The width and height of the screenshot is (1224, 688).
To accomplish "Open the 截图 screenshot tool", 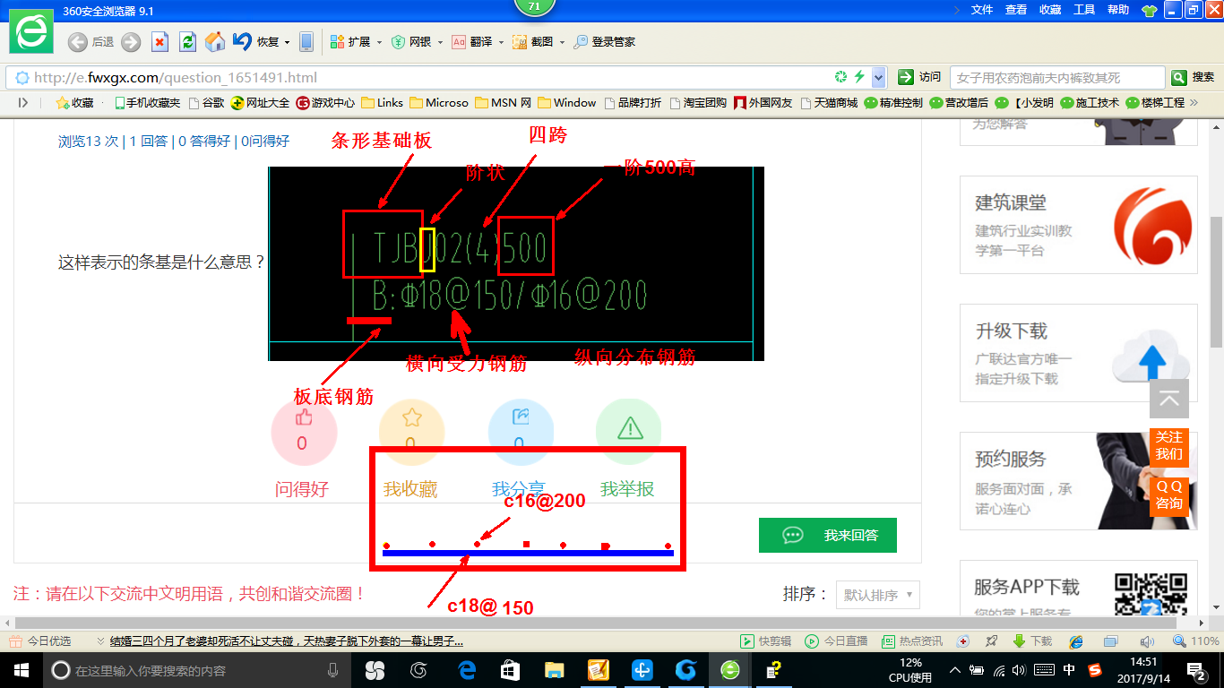I will click(x=532, y=41).
